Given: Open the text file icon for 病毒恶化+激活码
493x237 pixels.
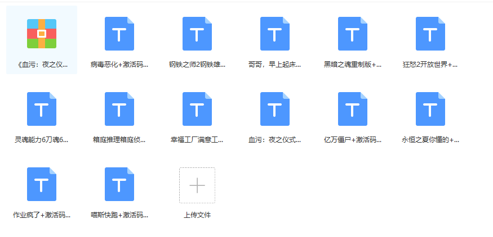Looking at the screenshot, I should point(119,34).
